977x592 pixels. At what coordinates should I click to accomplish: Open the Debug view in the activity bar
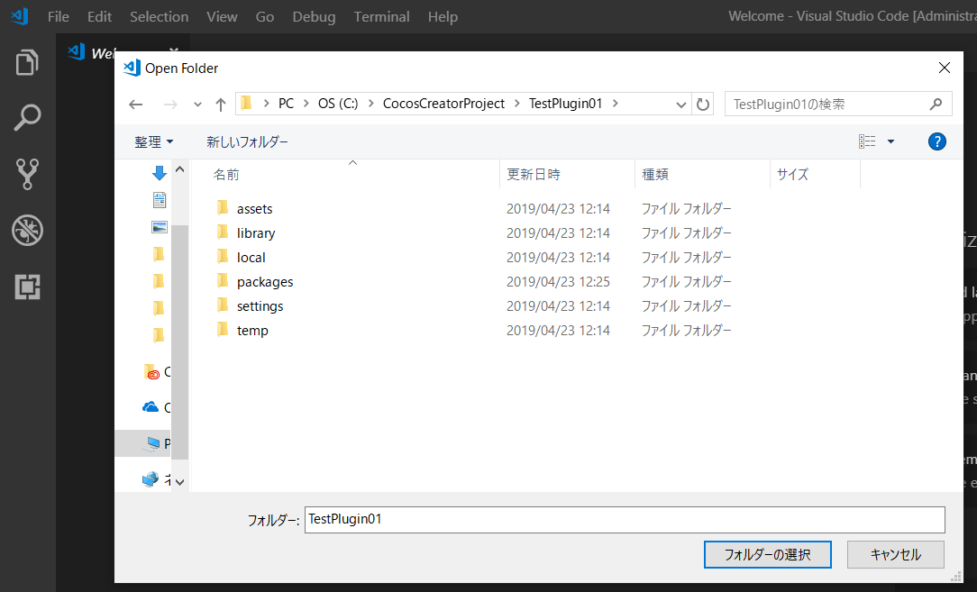coord(27,230)
